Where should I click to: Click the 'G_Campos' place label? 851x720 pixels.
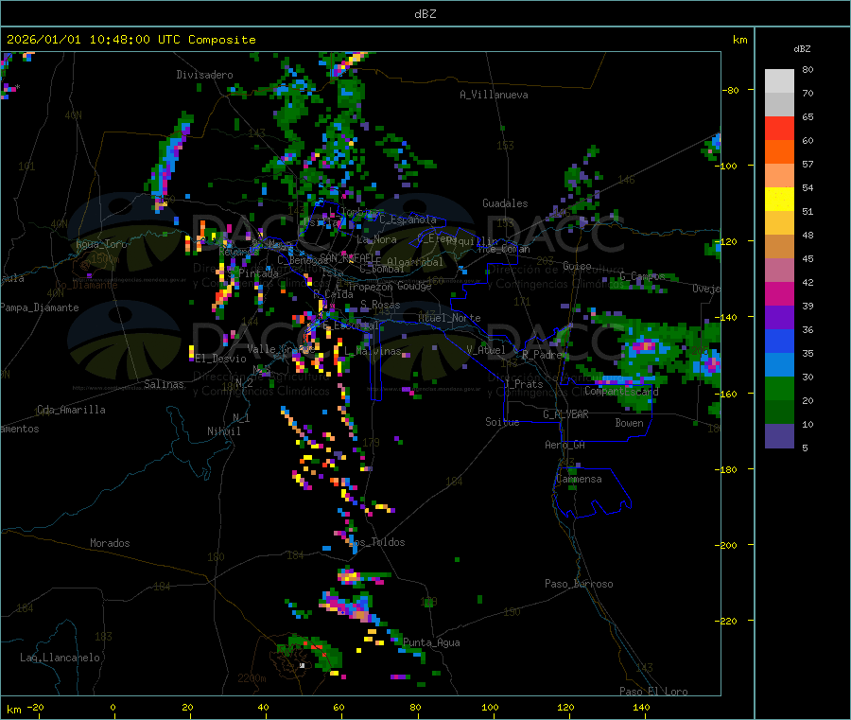point(642,276)
